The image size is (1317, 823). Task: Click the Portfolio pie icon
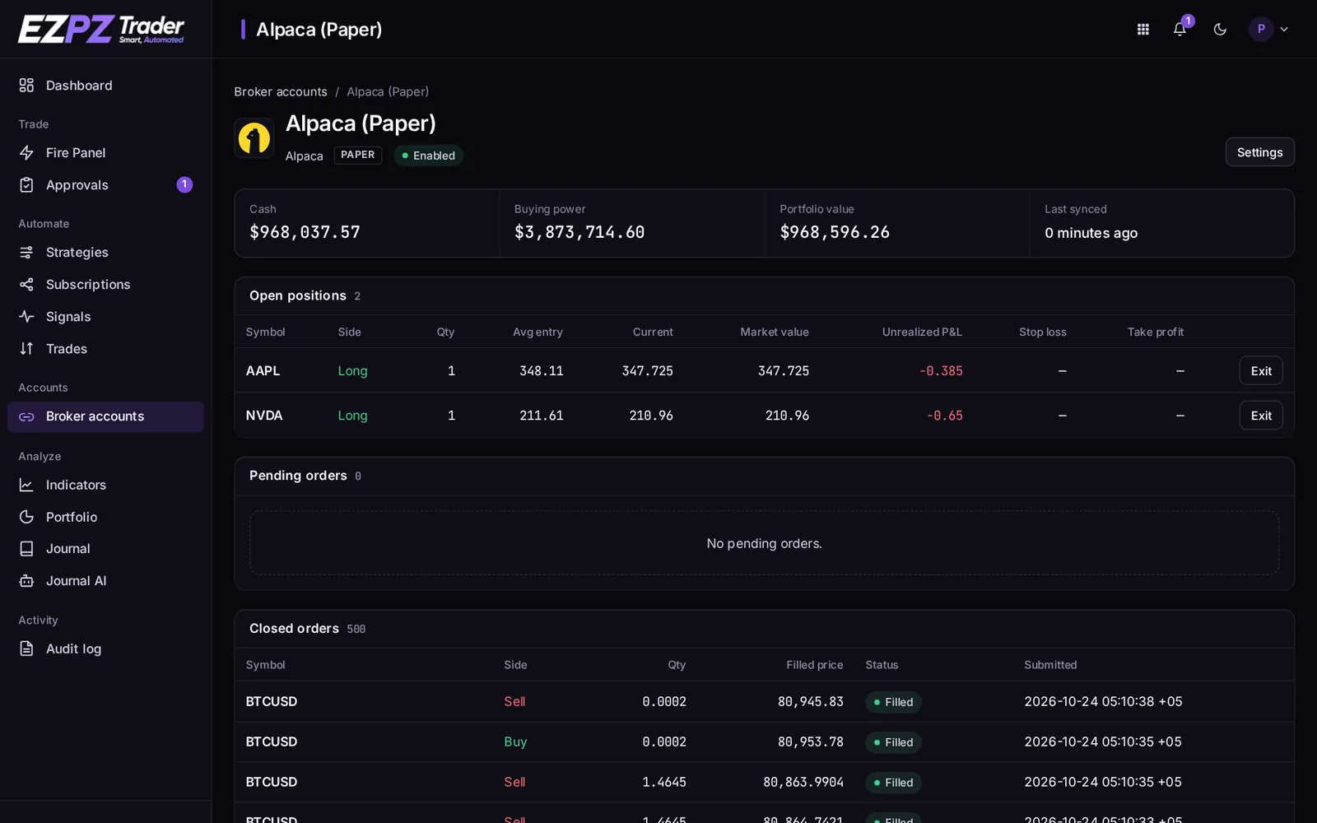pyautogui.click(x=26, y=517)
